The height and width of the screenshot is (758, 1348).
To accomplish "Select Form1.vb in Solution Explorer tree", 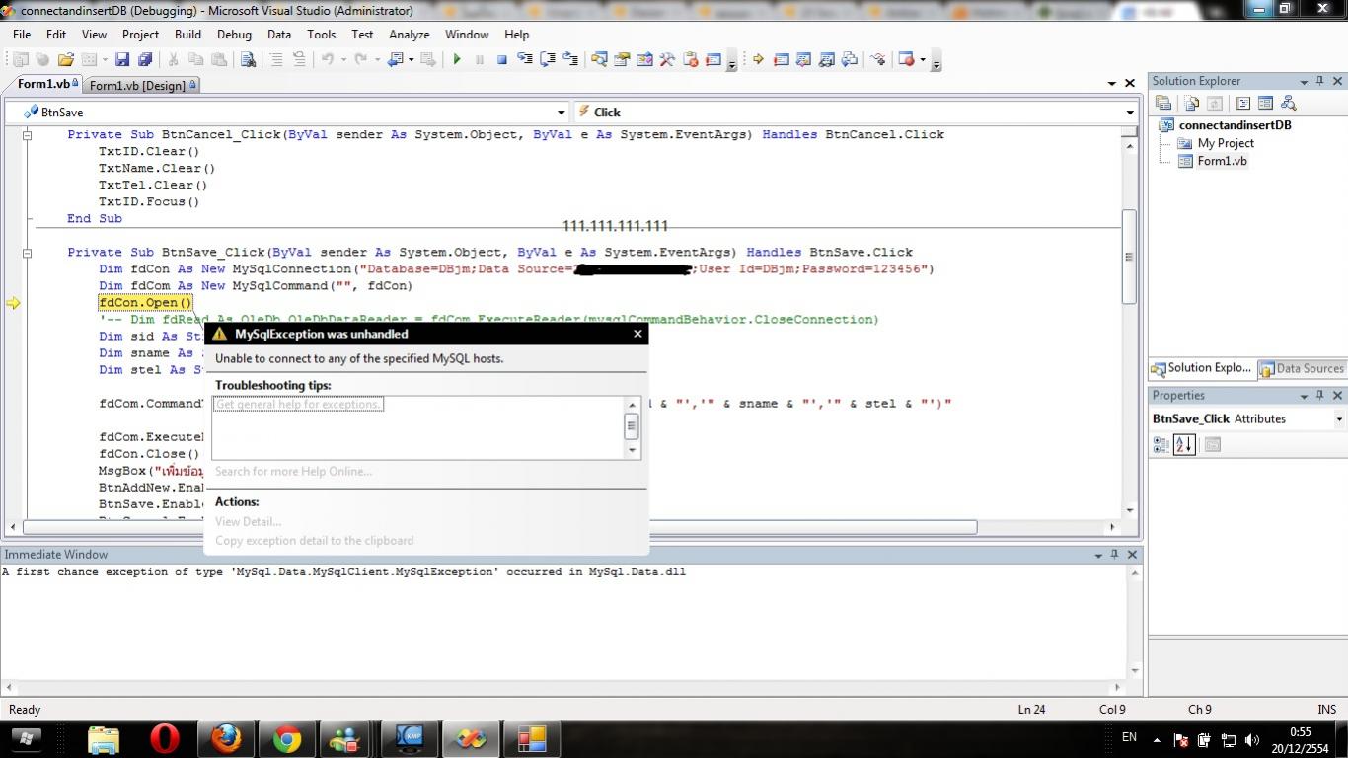I will coord(1222,161).
